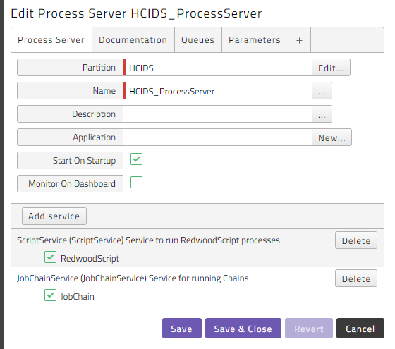
Task: Enable the Monitor On Dashboard checkbox
Action: pos(137,183)
